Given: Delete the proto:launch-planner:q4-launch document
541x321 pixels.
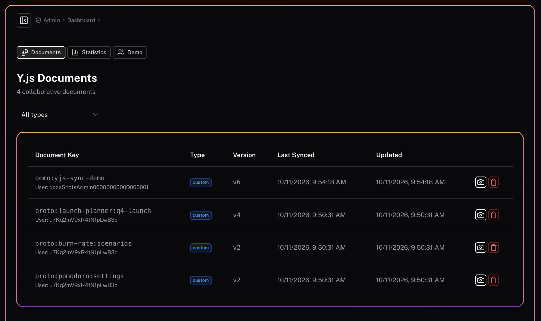Looking at the screenshot, I should pos(494,215).
